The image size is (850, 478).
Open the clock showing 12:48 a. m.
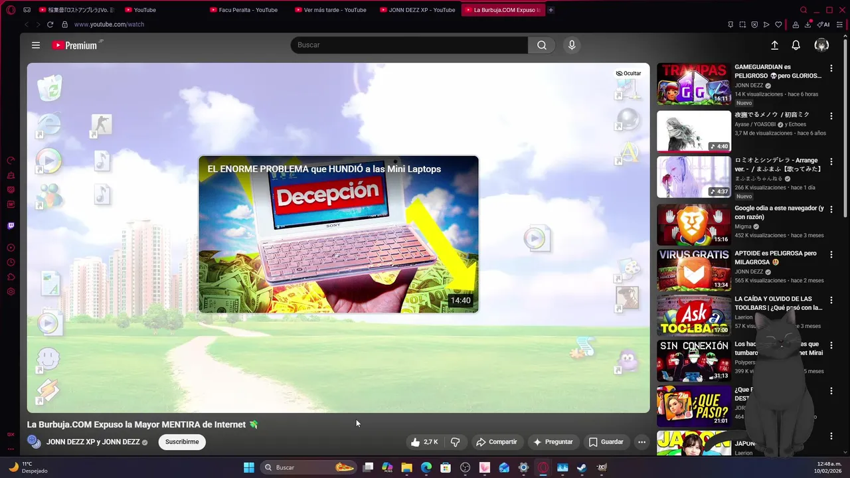pos(829,467)
